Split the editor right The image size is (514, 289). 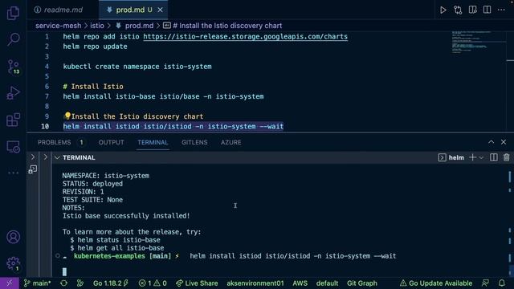[x=487, y=10]
